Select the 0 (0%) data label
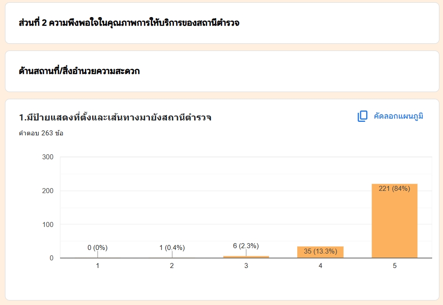The width and height of the screenshot is (443, 305). point(98,248)
